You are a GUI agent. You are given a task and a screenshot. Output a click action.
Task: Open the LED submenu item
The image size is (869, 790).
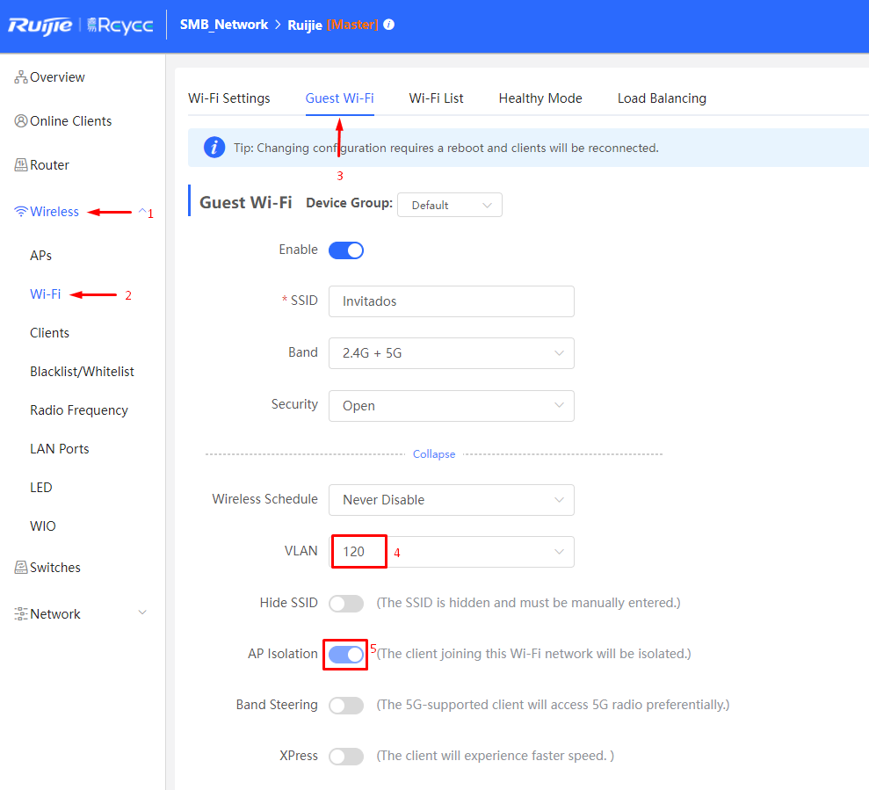[41, 488]
